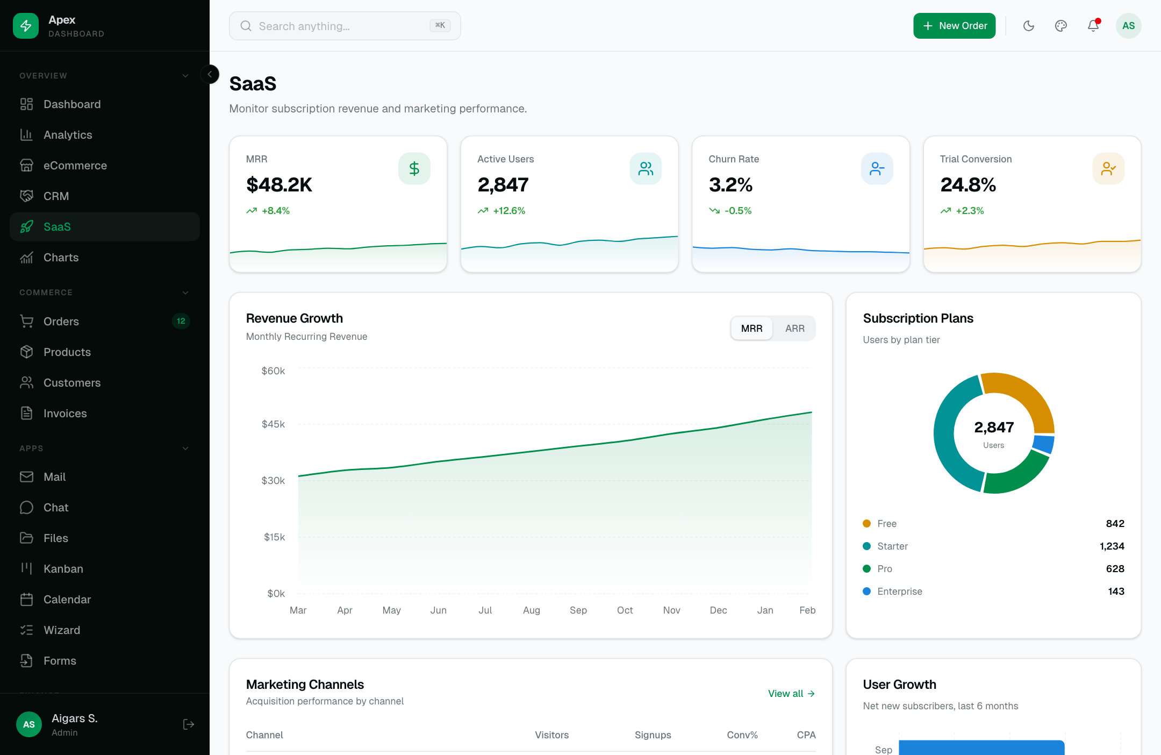
Task: Click the New Order button
Action: pyautogui.click(x=955, y=26)
